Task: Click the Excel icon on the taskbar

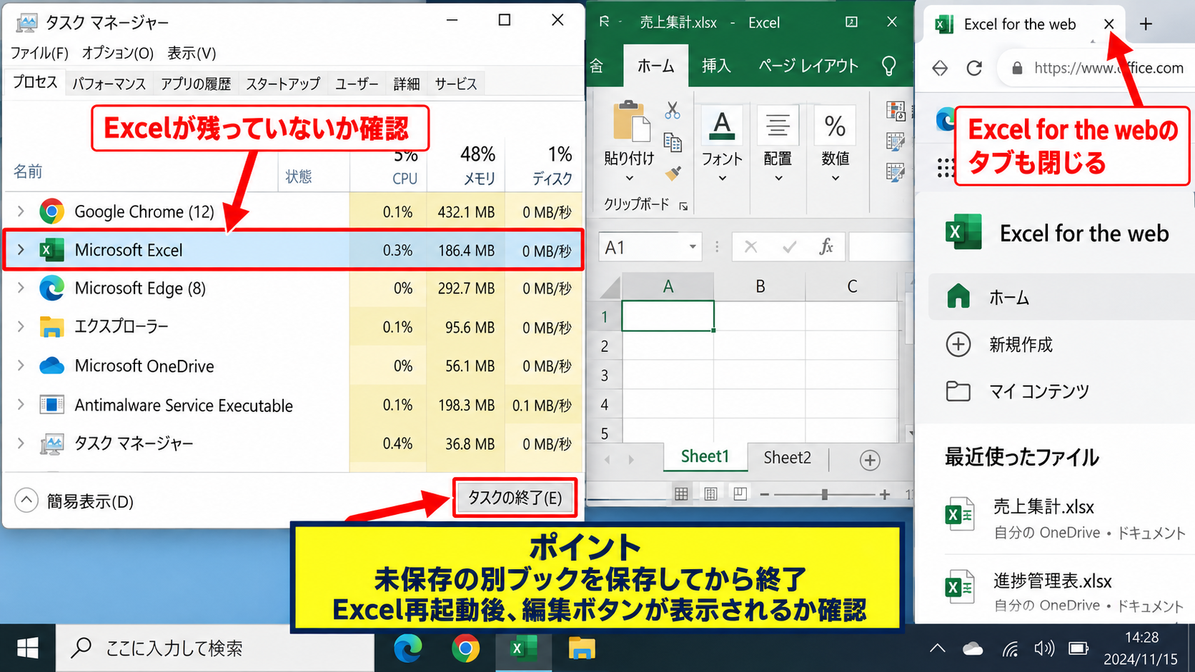Action: coord(523,648)
